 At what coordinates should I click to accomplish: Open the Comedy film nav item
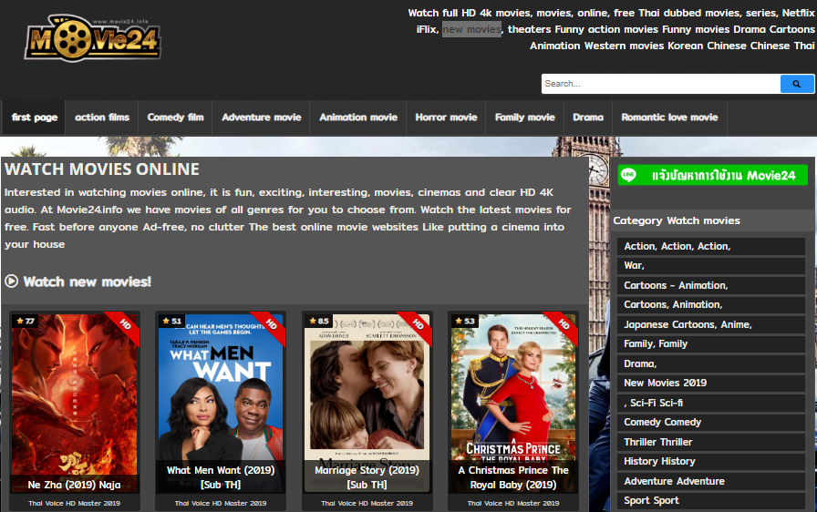[x=176, y=118]
